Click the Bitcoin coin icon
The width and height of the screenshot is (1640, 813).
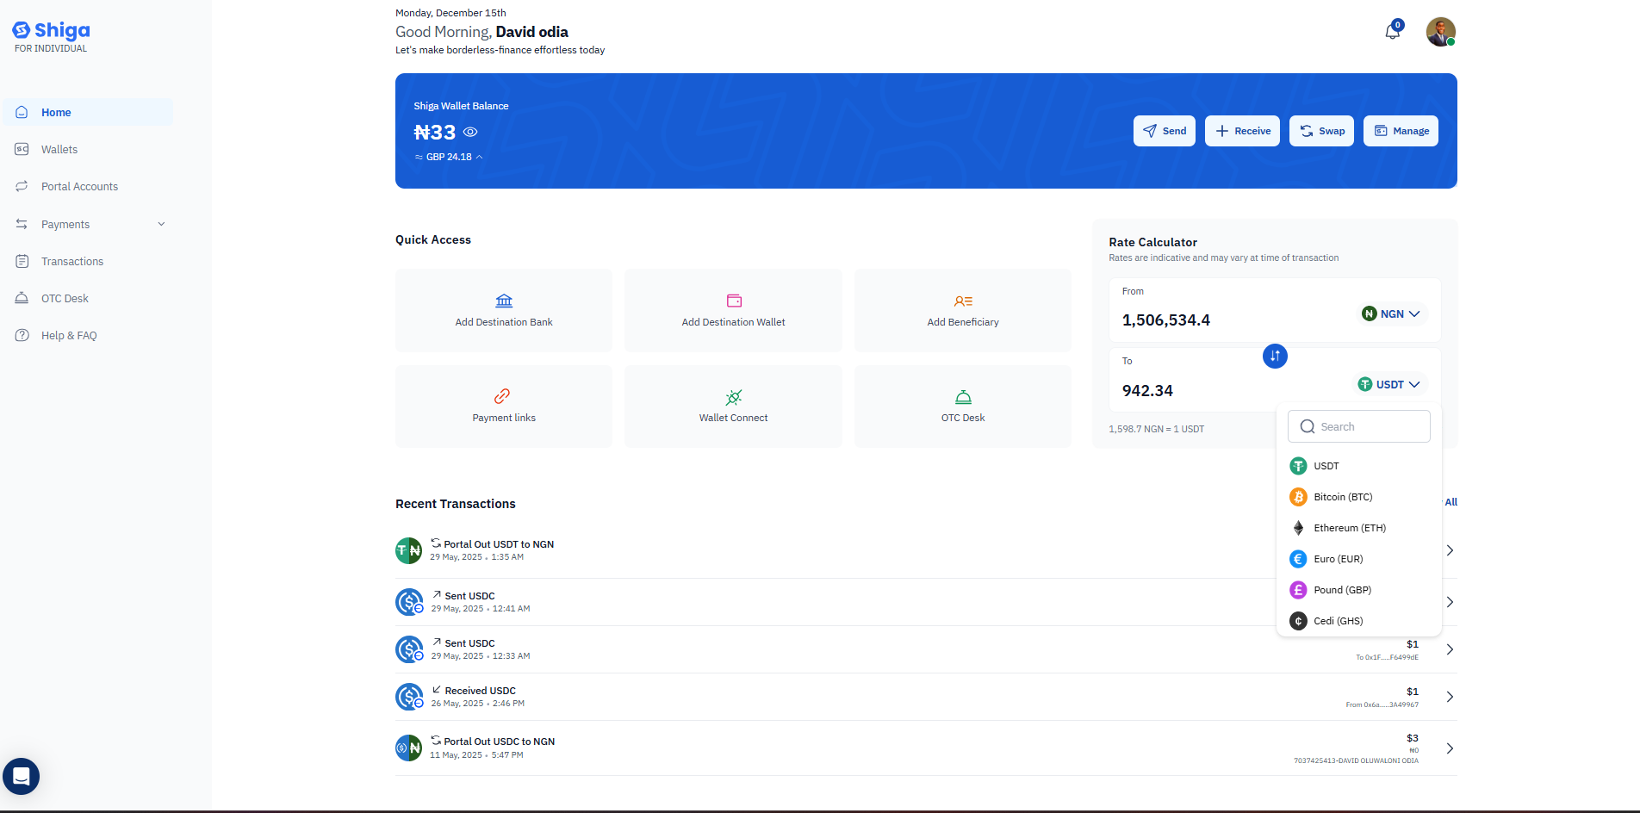pyautogui.click(x=1298, y=497)
